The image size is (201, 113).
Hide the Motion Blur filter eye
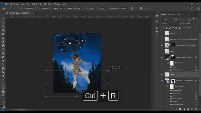[x=171, y=93]
